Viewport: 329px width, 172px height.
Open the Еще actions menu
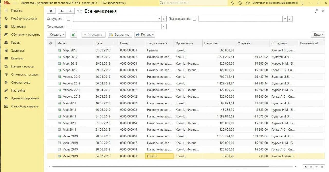pos(318,35)
